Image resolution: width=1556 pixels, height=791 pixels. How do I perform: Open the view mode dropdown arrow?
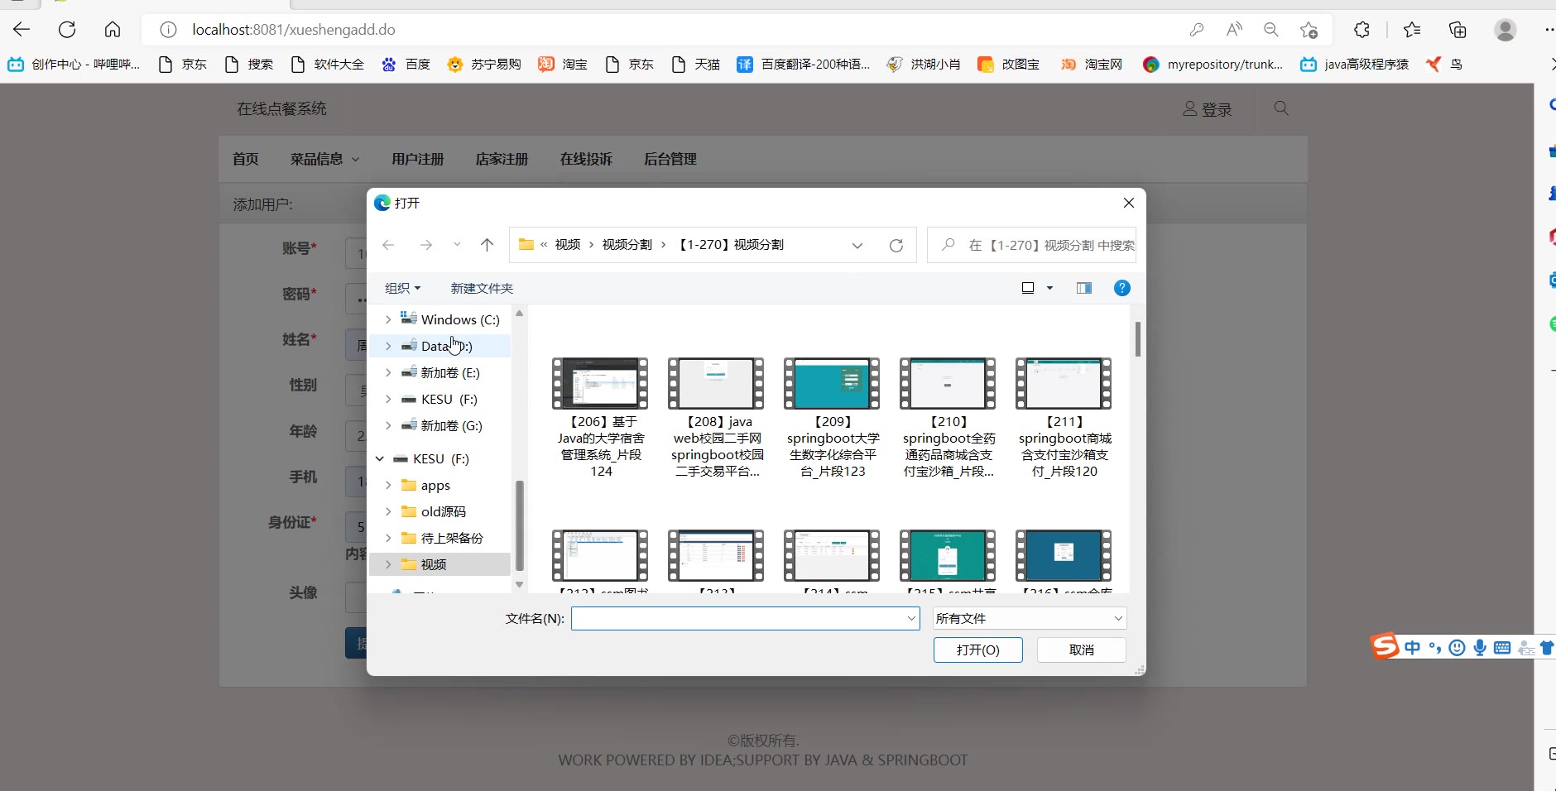[1049, 288]
